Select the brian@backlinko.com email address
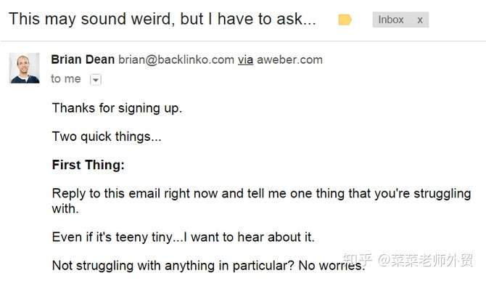Image resolution: width=486 pixels, height=281 pixels. (x=176, y=60)
